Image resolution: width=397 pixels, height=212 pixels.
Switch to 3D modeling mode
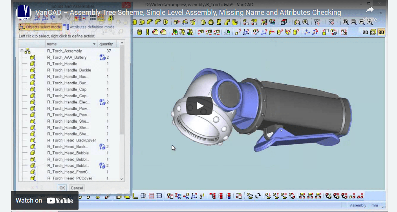tap(381, 33)
